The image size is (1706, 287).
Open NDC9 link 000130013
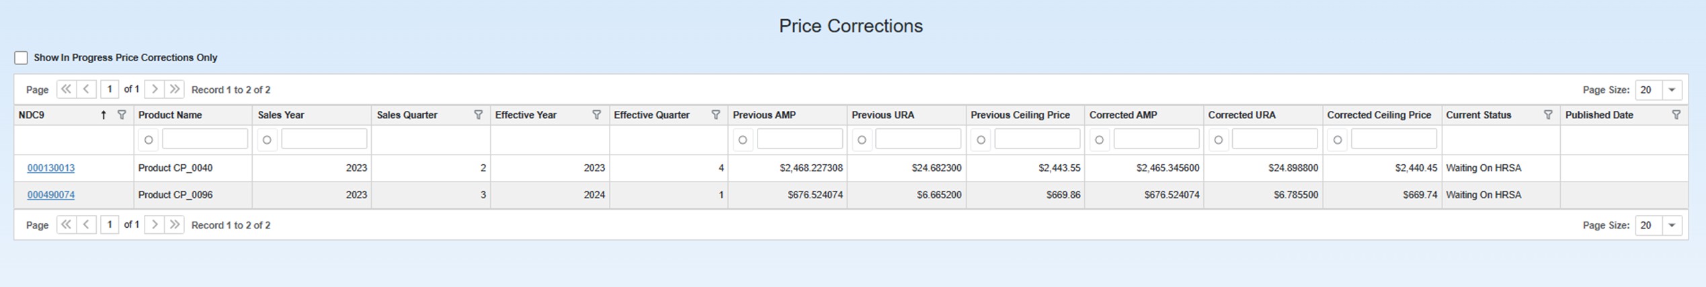pos(51,168)
